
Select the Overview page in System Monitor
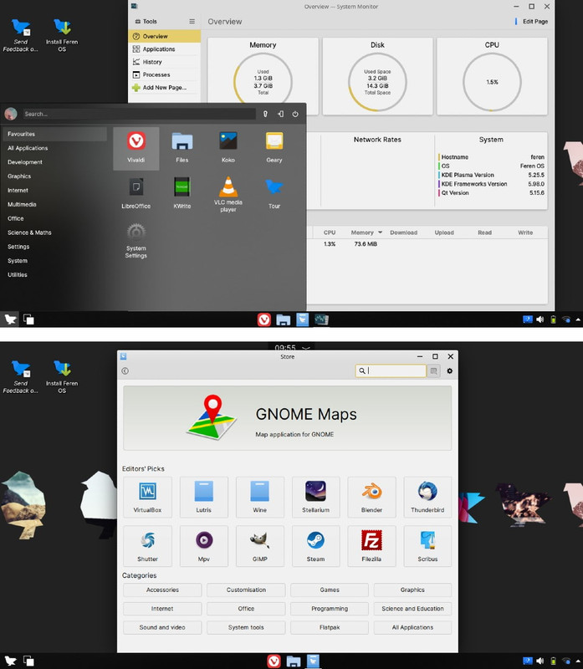click(164, 36)
